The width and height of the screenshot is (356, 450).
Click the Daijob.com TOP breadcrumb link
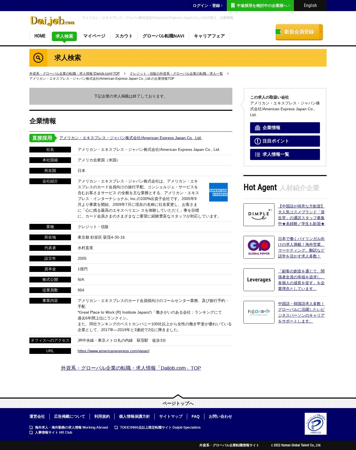(75, 74)
